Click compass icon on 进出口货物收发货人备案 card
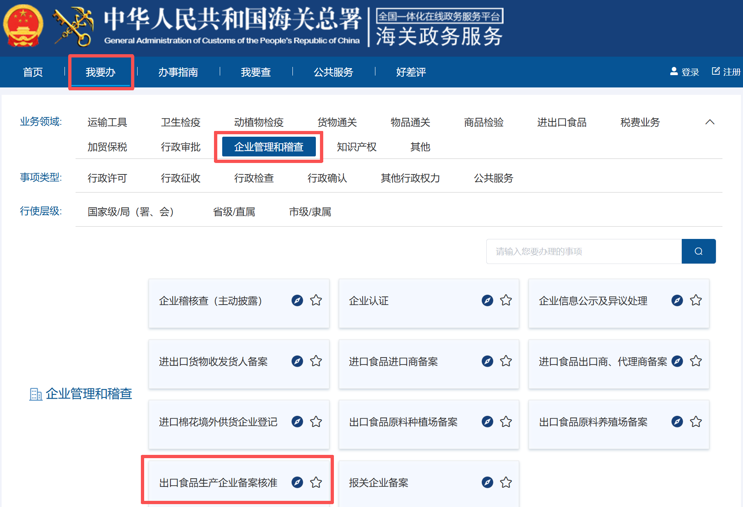Image resolution: width=743 pixels, height=507 pixels. coord(297,361)
